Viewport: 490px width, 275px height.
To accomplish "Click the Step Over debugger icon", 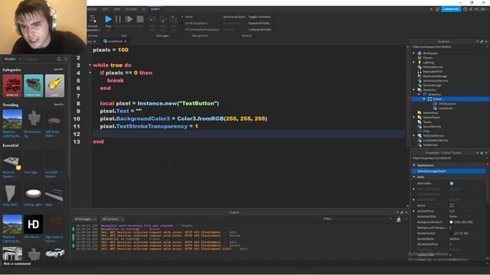I will (x=162, y=20).
